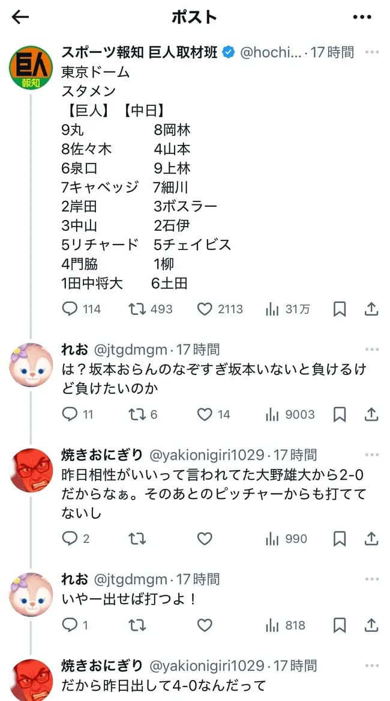Open the options menu on スポーツ報知's post
390x701 pixels.
point(371,52)
